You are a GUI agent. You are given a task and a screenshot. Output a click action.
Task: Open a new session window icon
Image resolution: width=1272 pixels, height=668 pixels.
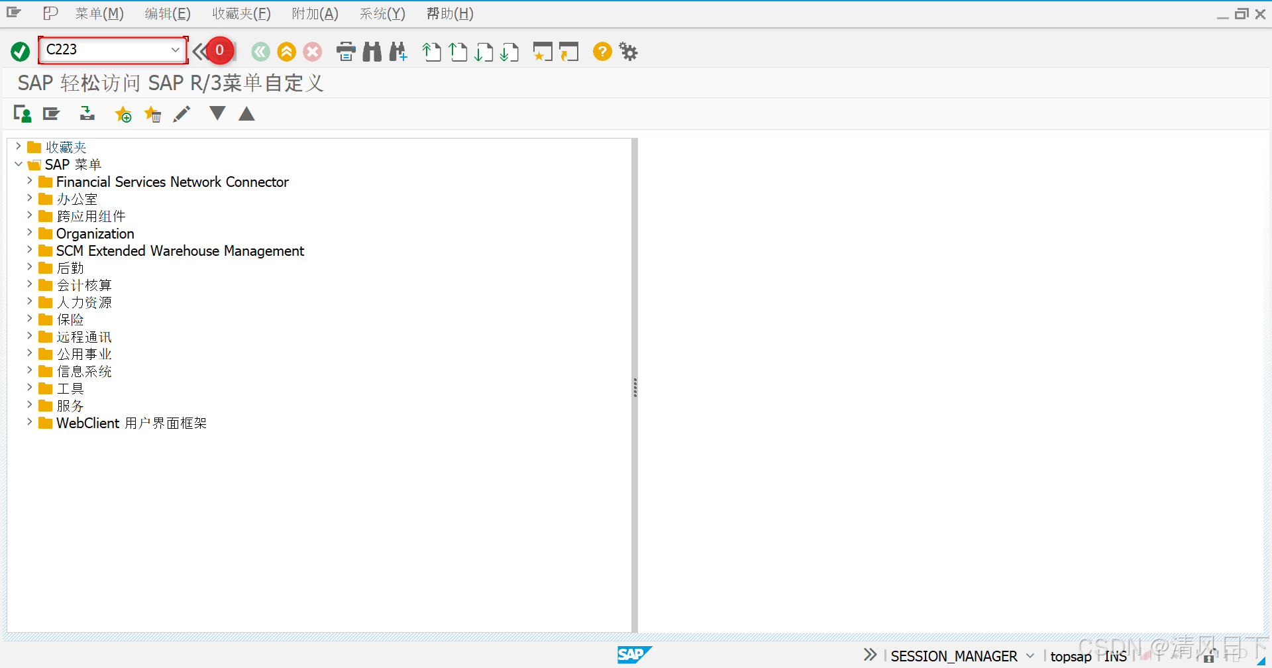(543, 51)
